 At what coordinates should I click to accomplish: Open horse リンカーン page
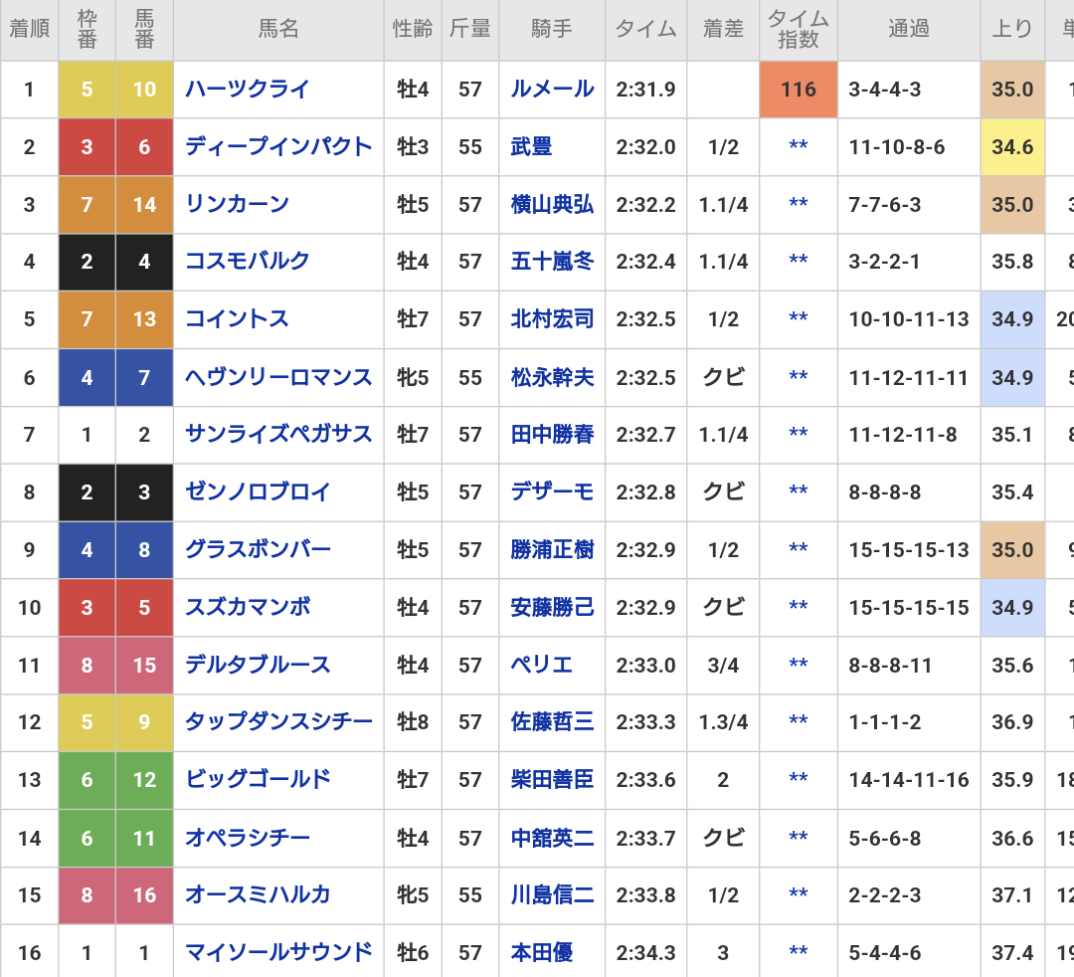[237, 205]
